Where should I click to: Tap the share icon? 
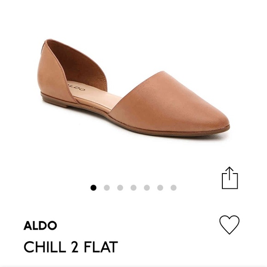point(230,178)
